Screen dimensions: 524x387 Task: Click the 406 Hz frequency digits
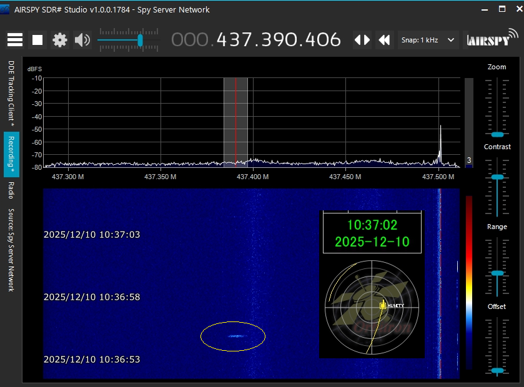(x=324, y=40)
